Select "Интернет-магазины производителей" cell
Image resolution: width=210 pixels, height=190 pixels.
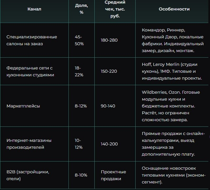pos(29,144)
